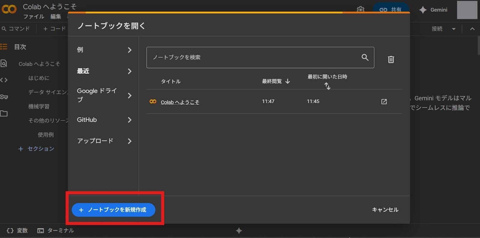Select 機械学習 in the outline

(x=39, y=106)
